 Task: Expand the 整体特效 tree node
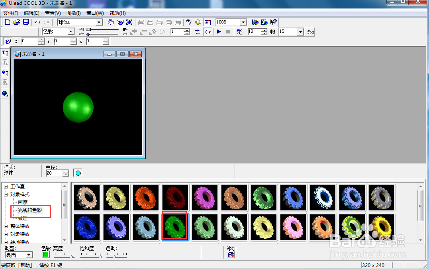6,227
